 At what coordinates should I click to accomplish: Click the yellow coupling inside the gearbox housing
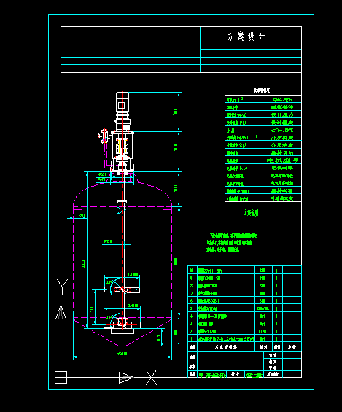(123, 146)
